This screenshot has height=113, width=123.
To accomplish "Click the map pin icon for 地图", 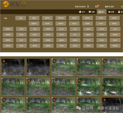I will [x=109, y=12].
